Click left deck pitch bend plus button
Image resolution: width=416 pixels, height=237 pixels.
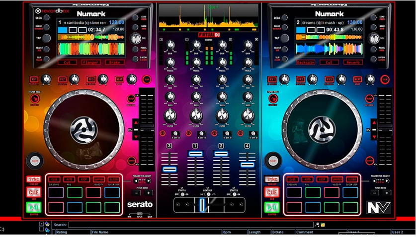pyautogui.click(x=148, y=193)
